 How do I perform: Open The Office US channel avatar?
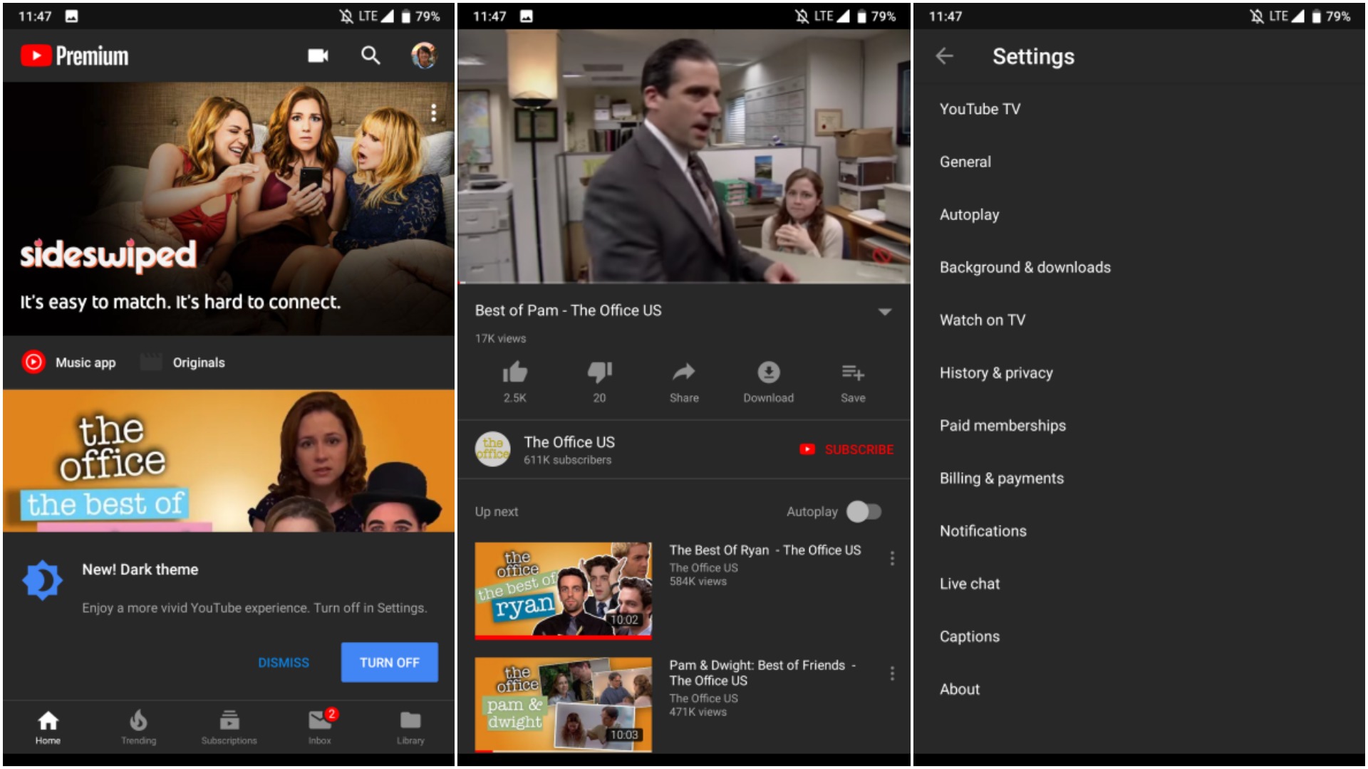tap(492, 449)
